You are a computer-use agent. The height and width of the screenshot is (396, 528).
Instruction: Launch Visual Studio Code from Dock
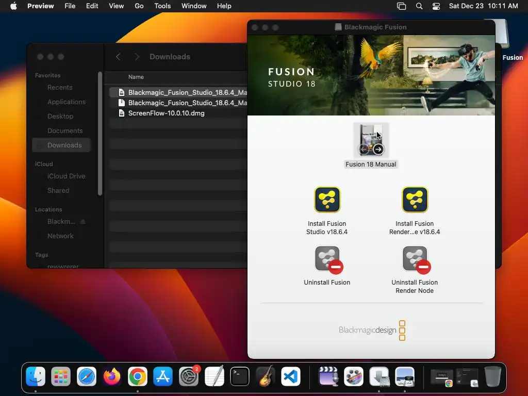tap(291, 376)
